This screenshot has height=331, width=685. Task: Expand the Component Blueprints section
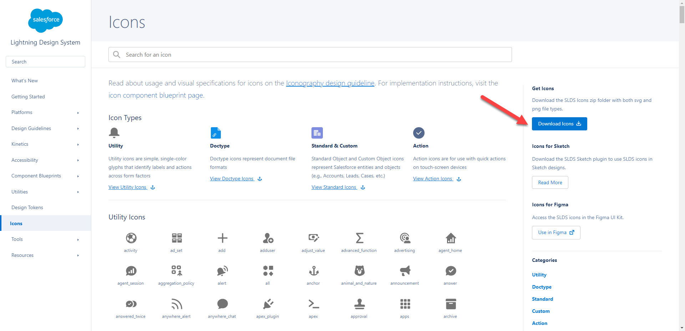pyautogui.click(x=36, y=175)
